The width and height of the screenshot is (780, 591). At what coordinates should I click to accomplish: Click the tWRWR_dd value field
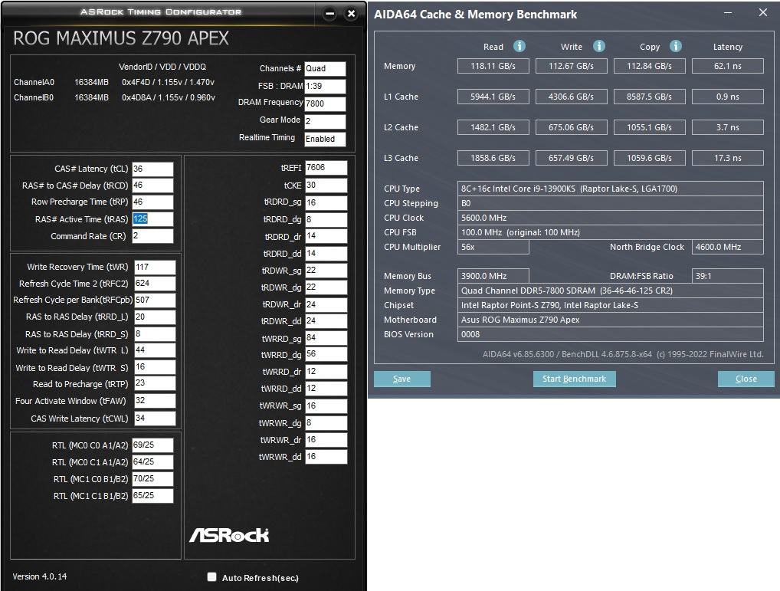pyautogui.click(x=326, y=457)
